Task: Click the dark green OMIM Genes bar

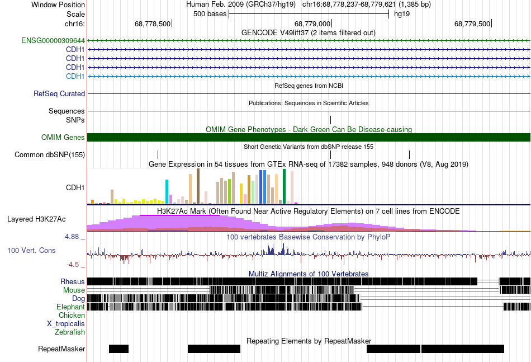Action: pyautogui.click(x=309, y=137)
